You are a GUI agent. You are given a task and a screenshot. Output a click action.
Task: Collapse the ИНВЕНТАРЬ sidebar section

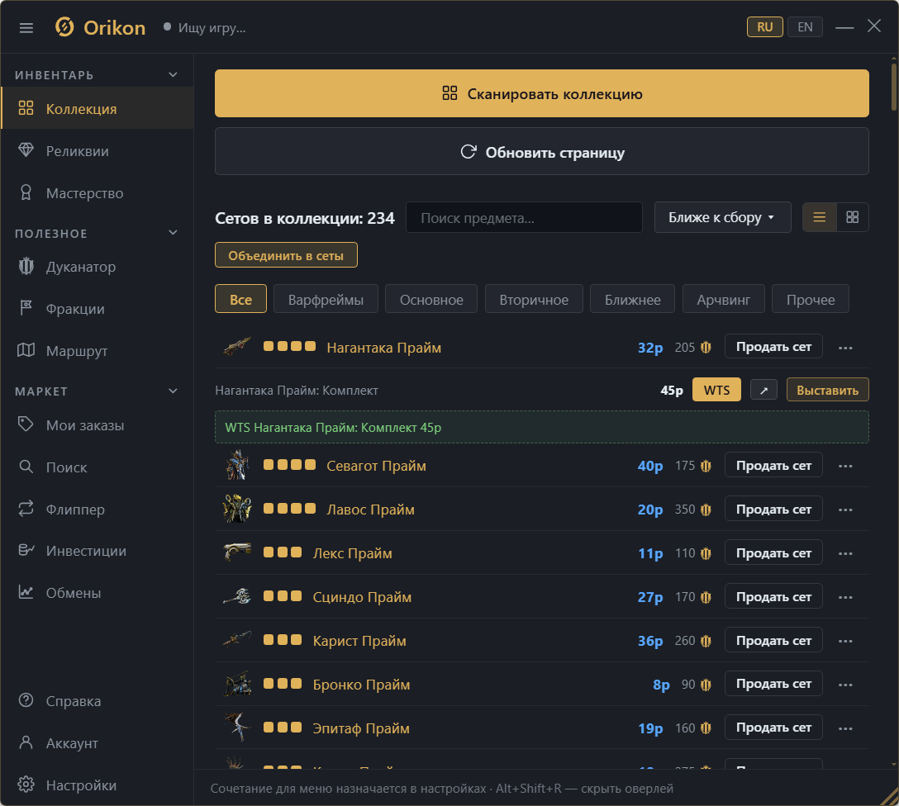pos(174,75)
